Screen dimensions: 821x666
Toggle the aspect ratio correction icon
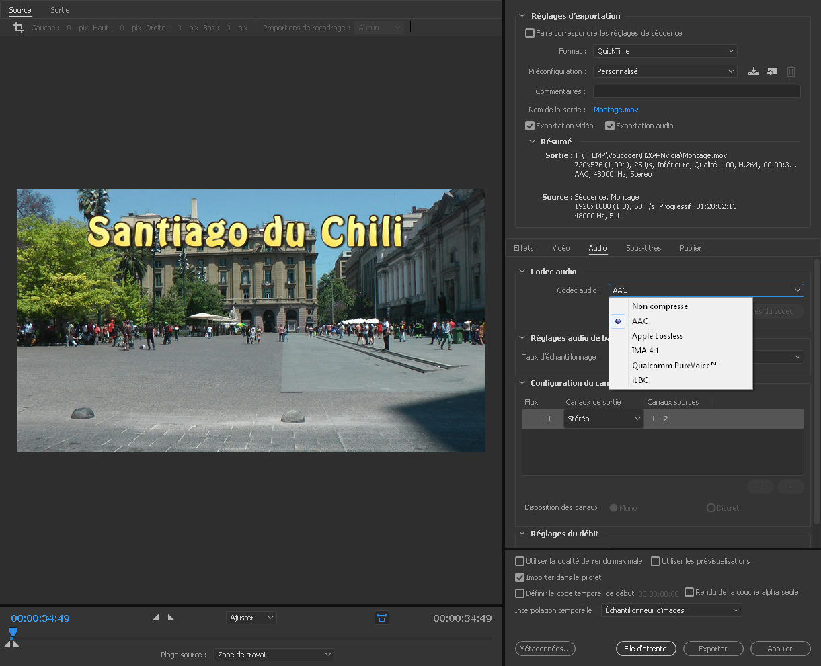(x=381, y=618)
